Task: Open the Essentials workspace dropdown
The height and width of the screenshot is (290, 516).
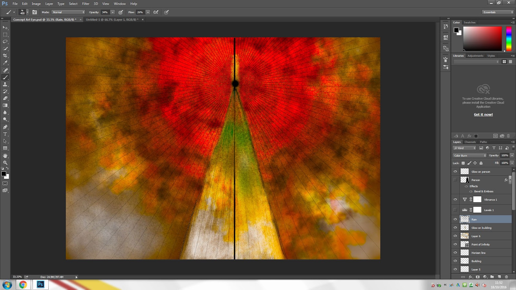Action: [498, 12]
